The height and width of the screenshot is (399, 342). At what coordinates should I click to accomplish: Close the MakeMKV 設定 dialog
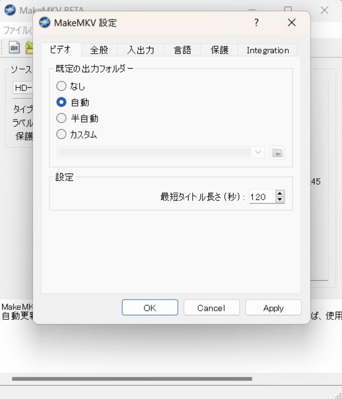pyautogui.click(x=291, y=23)
